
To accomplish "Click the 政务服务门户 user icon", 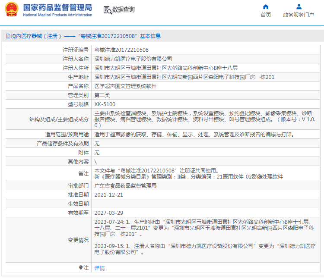I will tap(299, 7).
